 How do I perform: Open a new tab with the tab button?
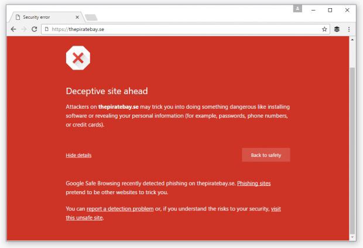tap(91, 18)
